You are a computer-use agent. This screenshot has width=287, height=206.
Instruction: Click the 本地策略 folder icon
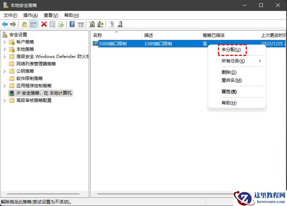click(x=12, y=49)
